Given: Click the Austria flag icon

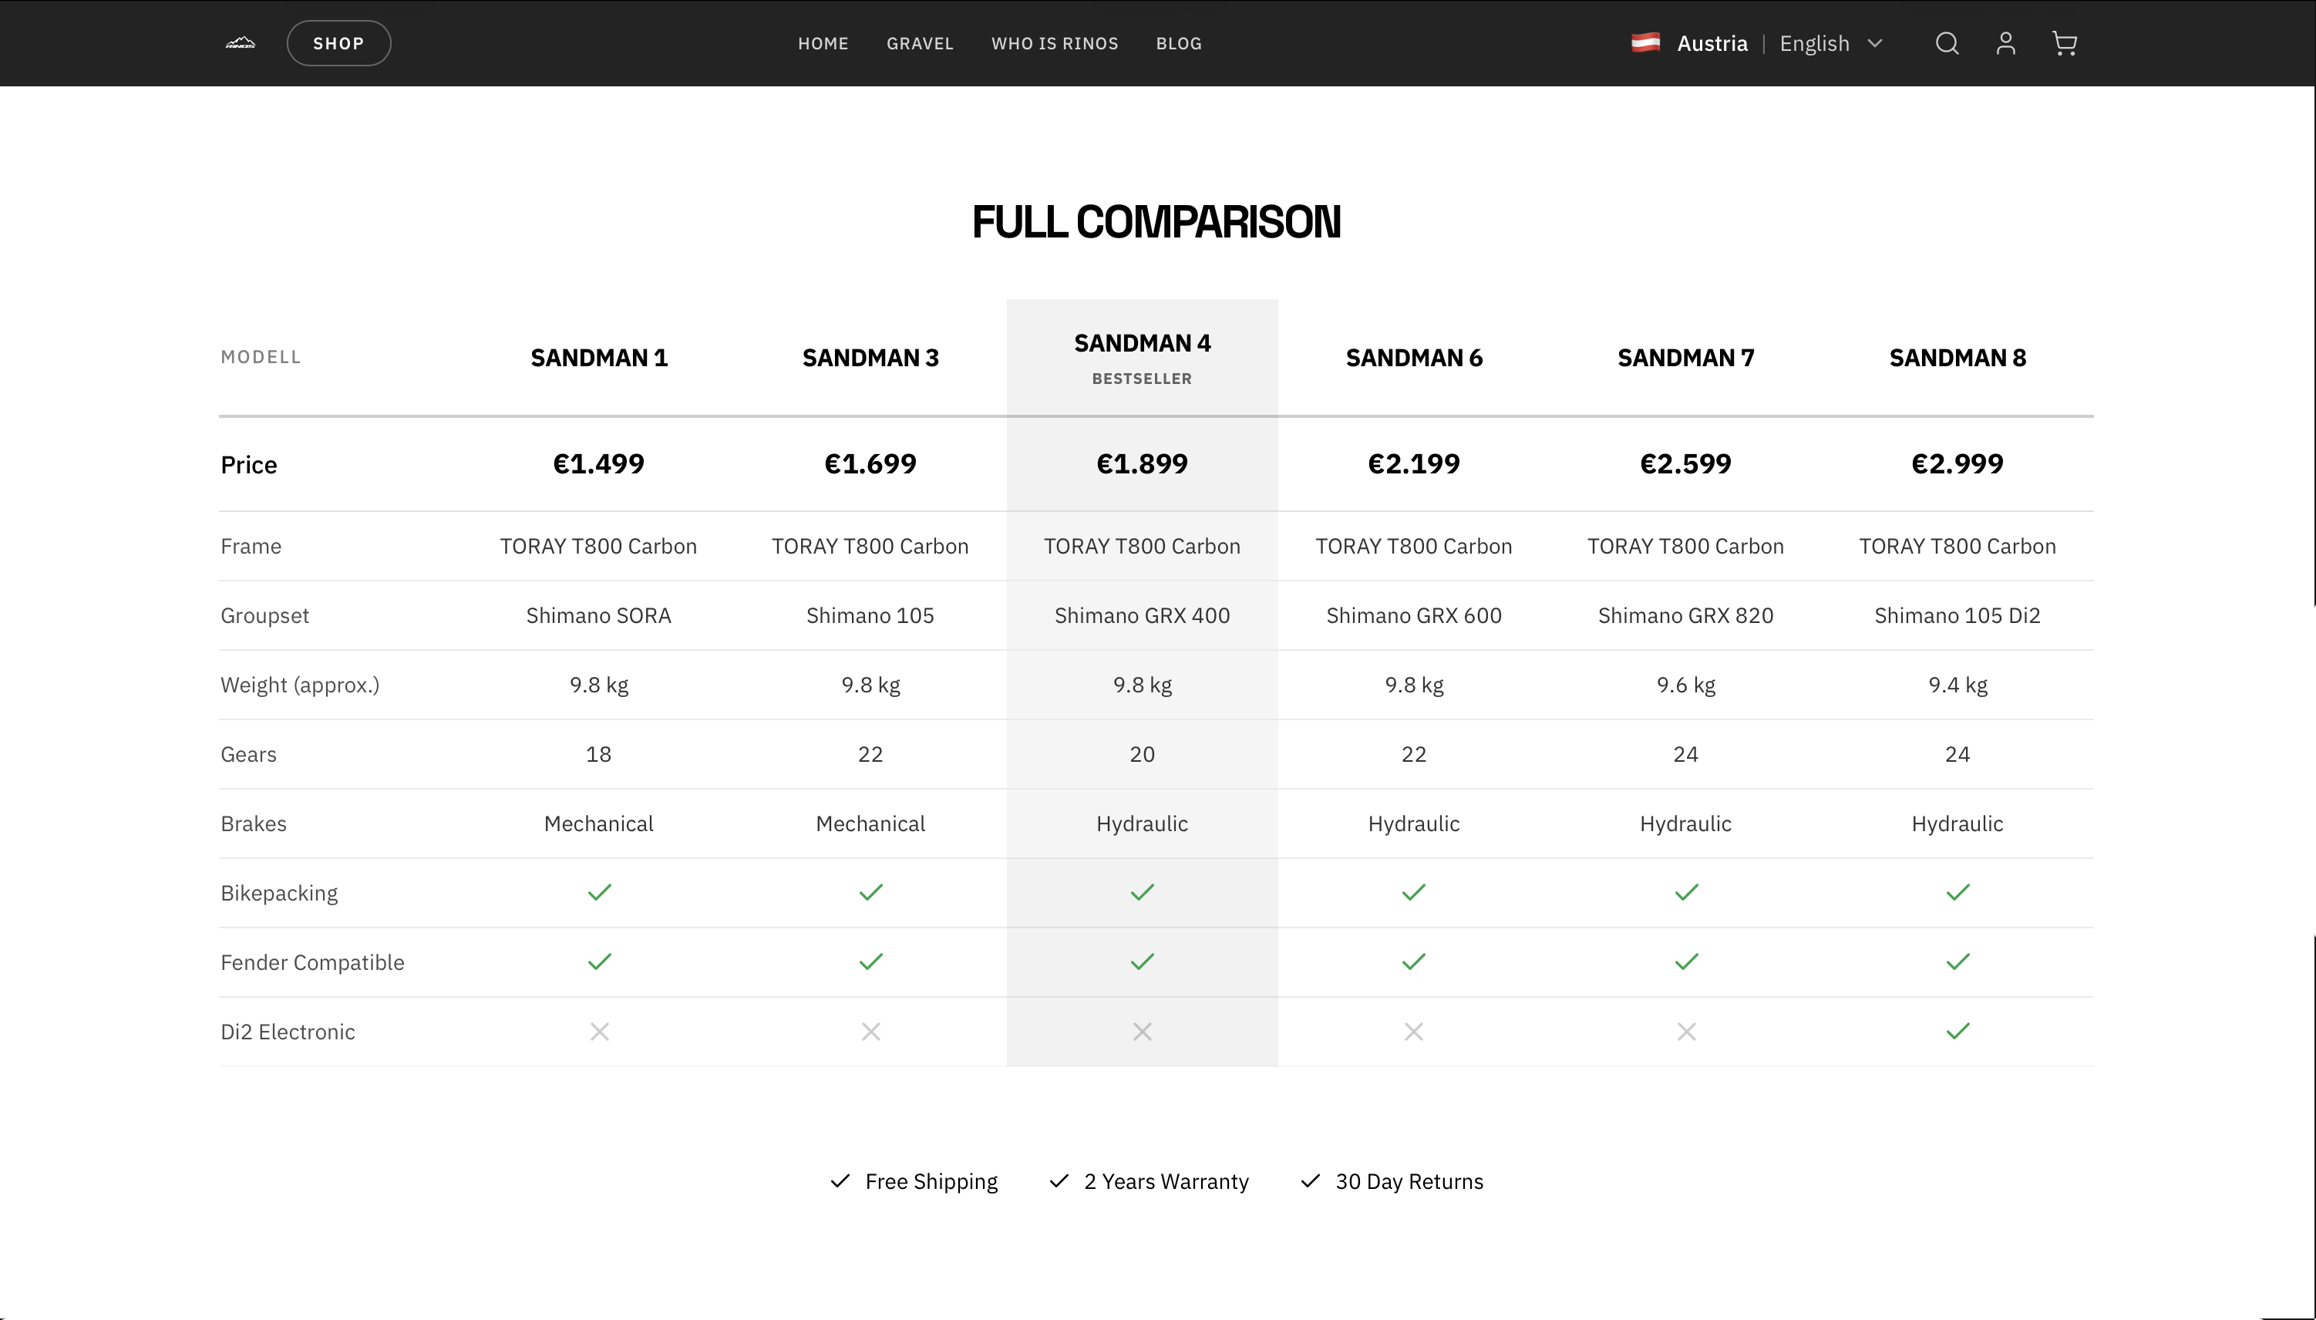Looking at the screenshot, I should [x=1646, y=42].
